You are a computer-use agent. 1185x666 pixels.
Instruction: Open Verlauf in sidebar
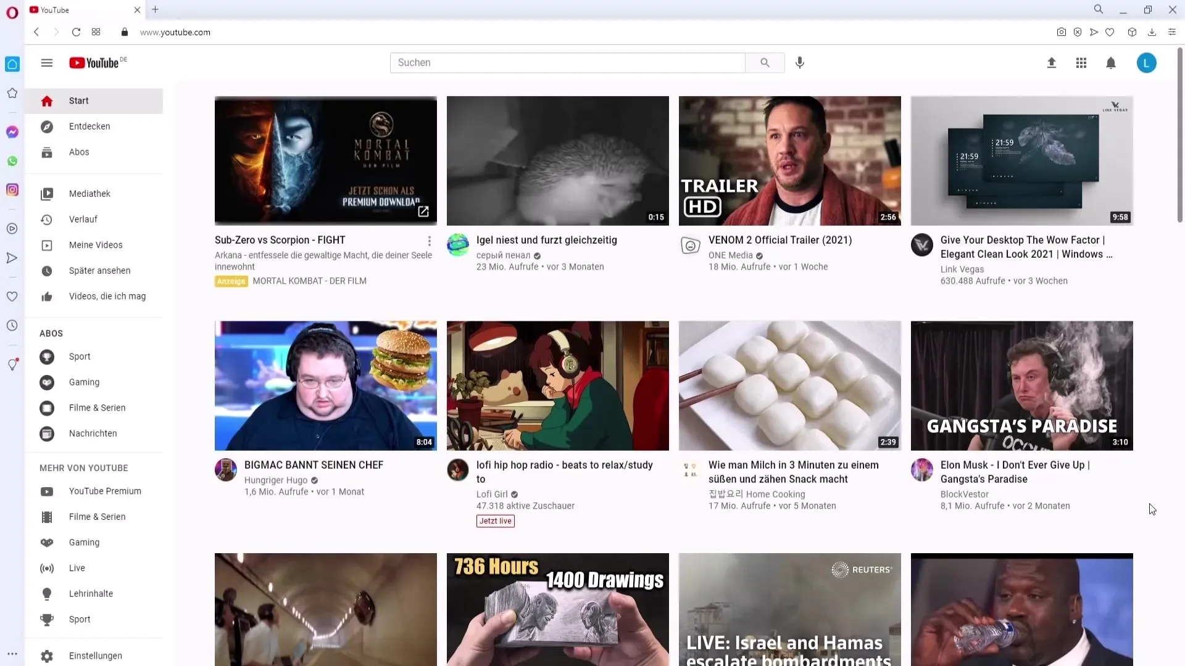coord(94,220)
